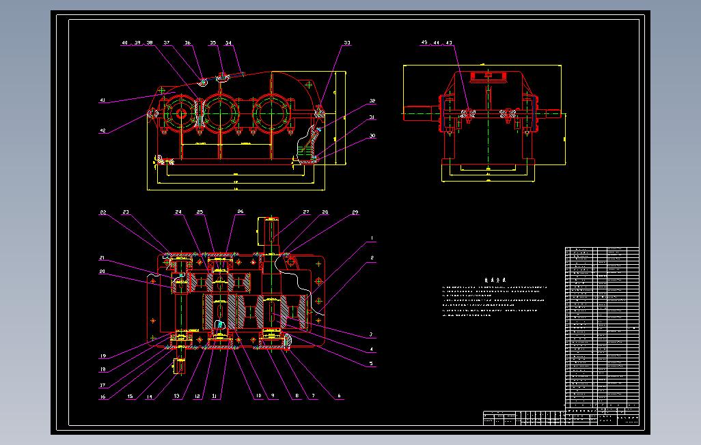Click part callout number 5
Viewport: 701px width, 445px height.
point(371,363)
